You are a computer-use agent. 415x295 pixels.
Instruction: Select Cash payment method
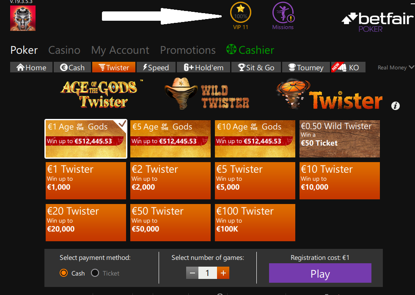(63, 273)
